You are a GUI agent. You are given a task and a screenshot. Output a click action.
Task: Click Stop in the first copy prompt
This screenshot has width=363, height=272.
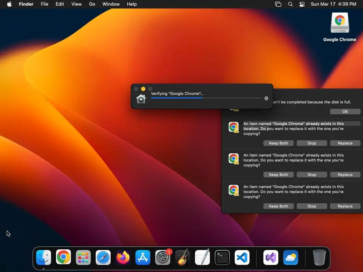[312, 143]
